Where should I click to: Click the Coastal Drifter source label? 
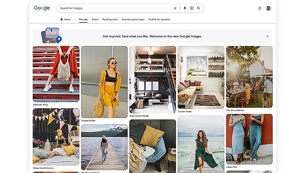88,121
